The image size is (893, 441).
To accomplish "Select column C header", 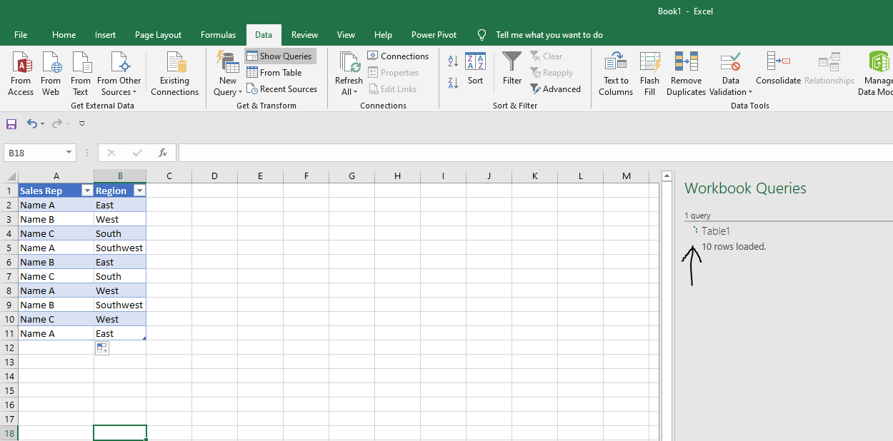I will [x=169, y=176].
